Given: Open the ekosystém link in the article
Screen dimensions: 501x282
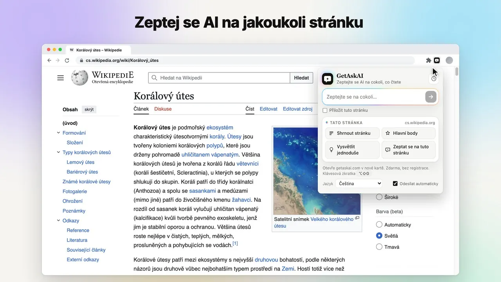Looking at the screenshot, I should 220,127.
